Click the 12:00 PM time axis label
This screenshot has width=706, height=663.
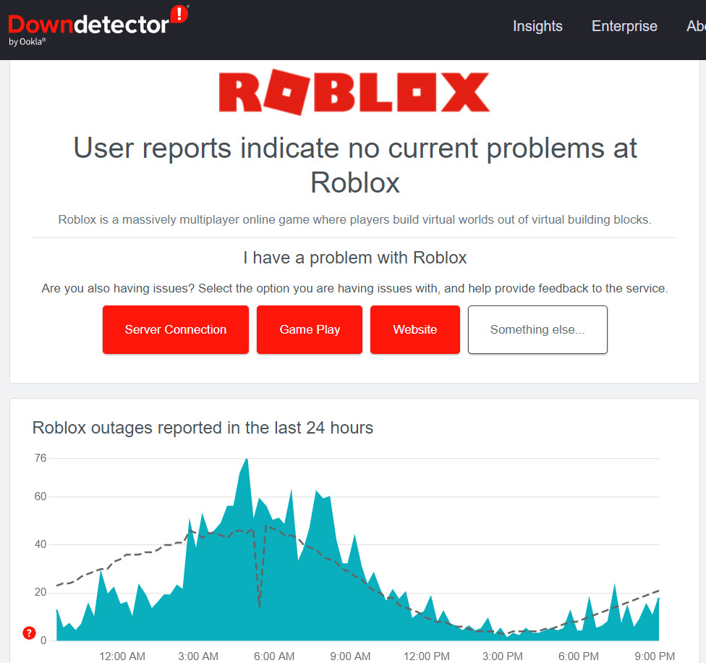[427, 656]
